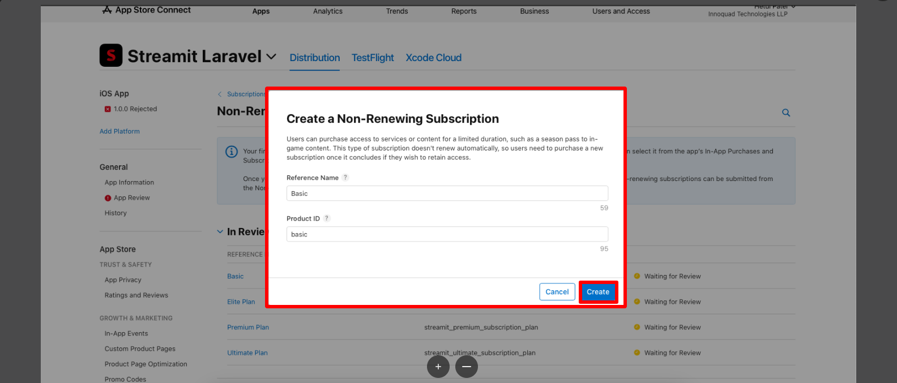
Task: Open the Ultimate Plan subscription link
Action: (x=247, y=353)
